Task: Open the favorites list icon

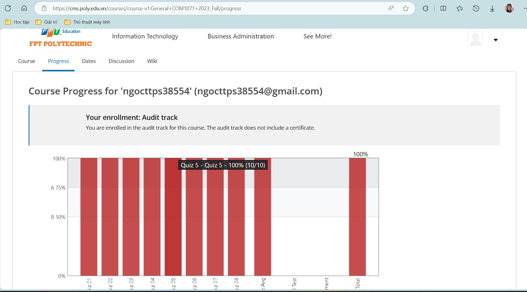Action: 460,8
